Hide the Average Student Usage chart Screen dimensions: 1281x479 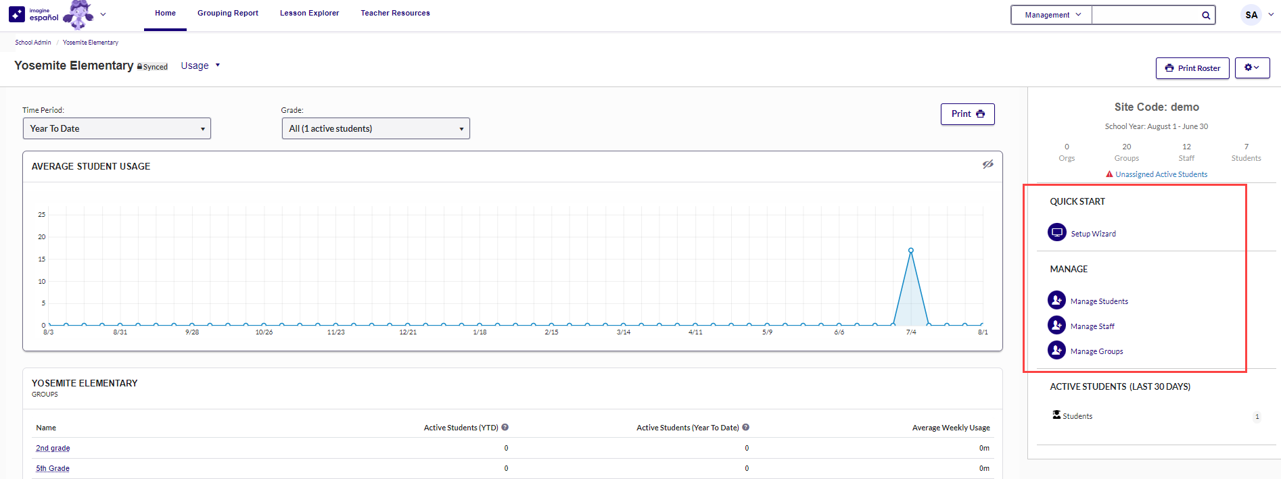987,164
